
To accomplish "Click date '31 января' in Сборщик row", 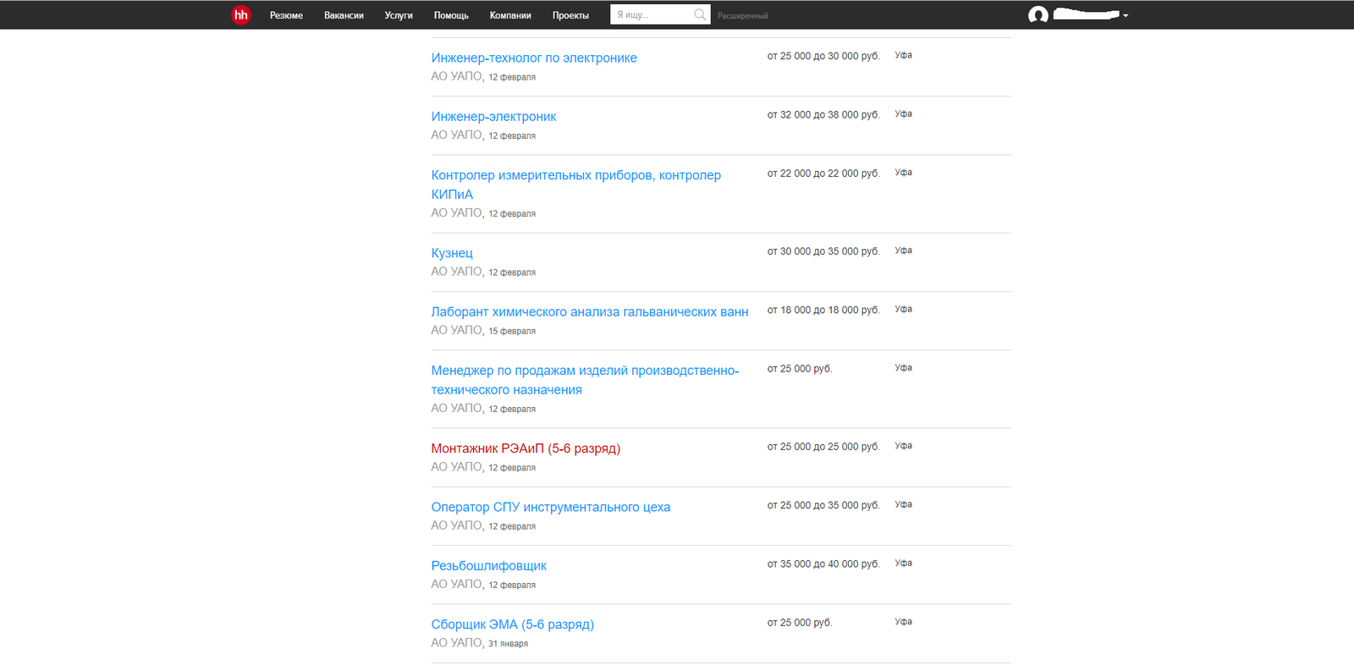I will click(x=508, y=644).
